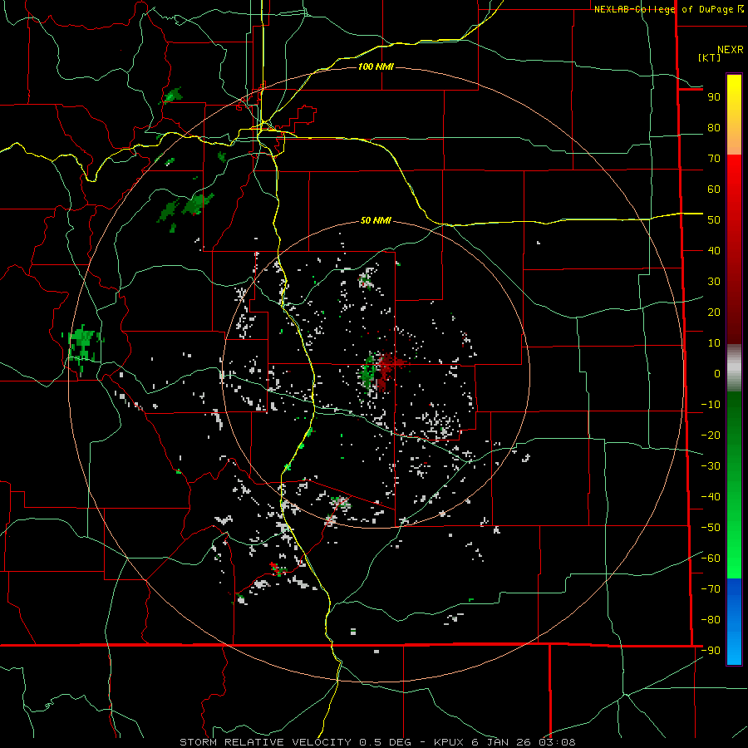This screenshot has height=748, width=748.
Task: Click the NEXR label above the color scale
Action: (x=730, y=50)
